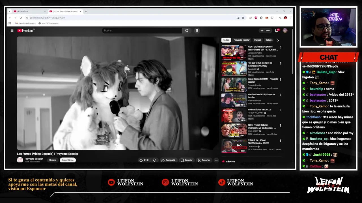Viewport: 362px width, 203px height.
Task: Open a new browser tab
Action: 86,11
